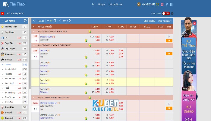
Task: Select Tỉ số submenu item
Action: (x=14, y=88)
